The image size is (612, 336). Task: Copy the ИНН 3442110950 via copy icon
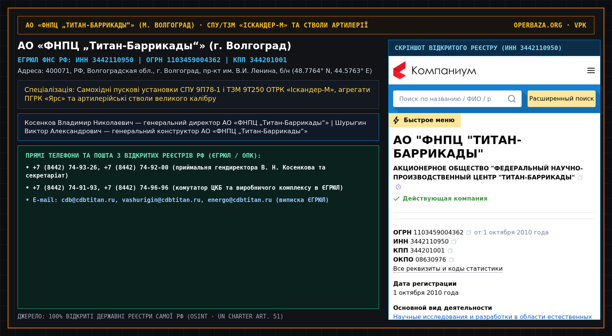[454, 242]
